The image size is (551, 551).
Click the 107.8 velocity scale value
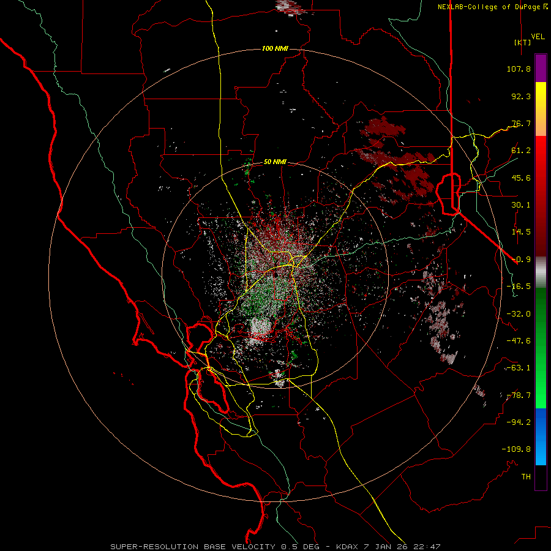(x=519, y=69)
